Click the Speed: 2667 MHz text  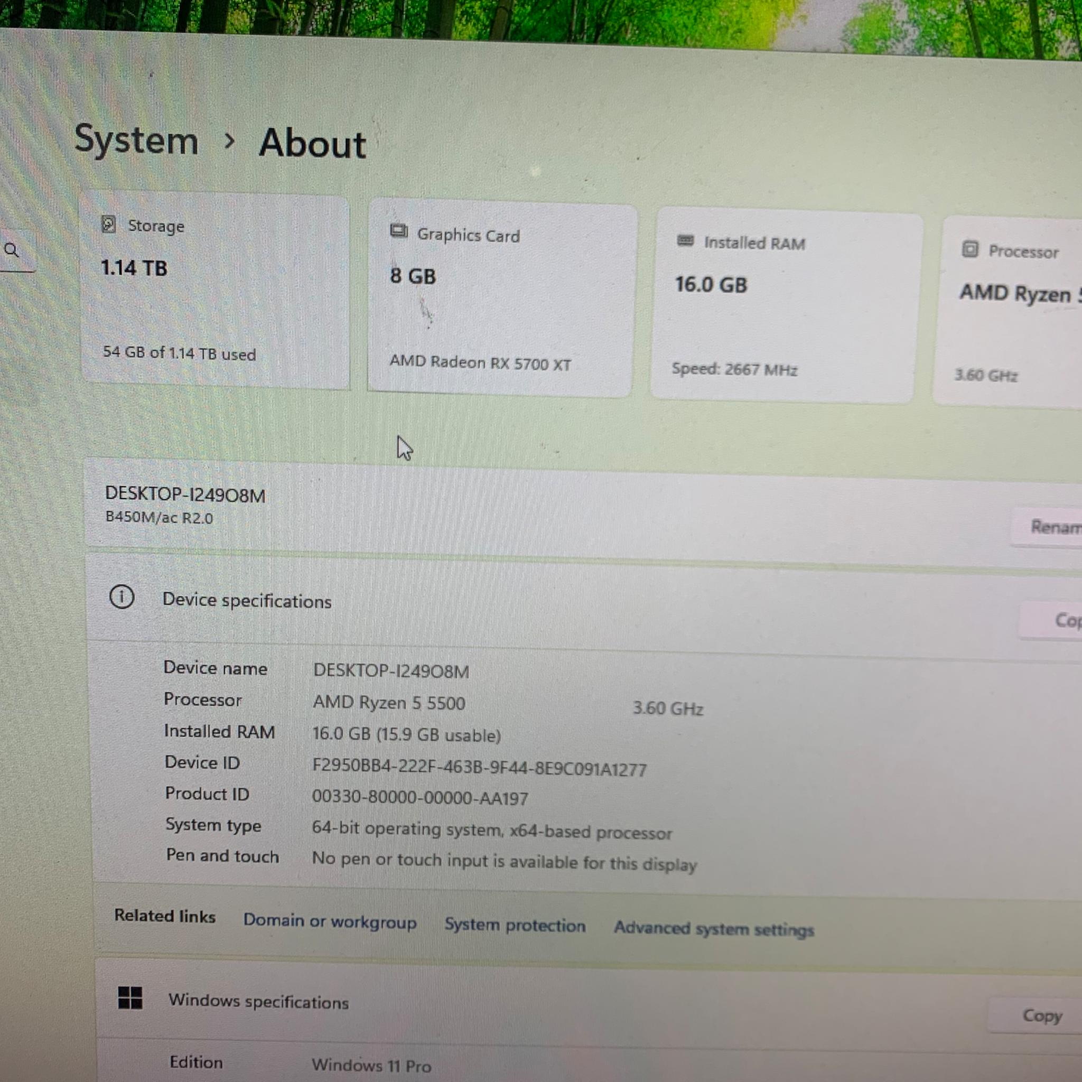pyautogui.click(x=734, y=369)
